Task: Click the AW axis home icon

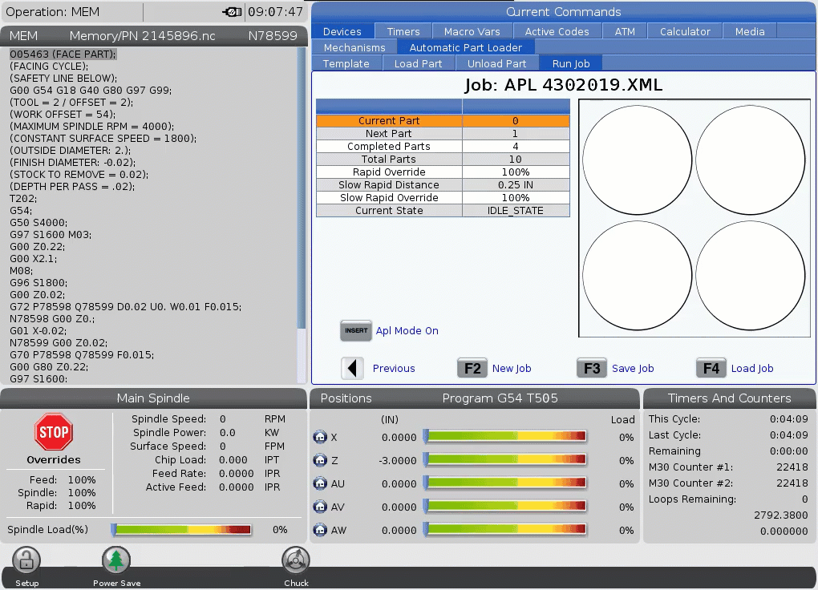Action: 320,530
